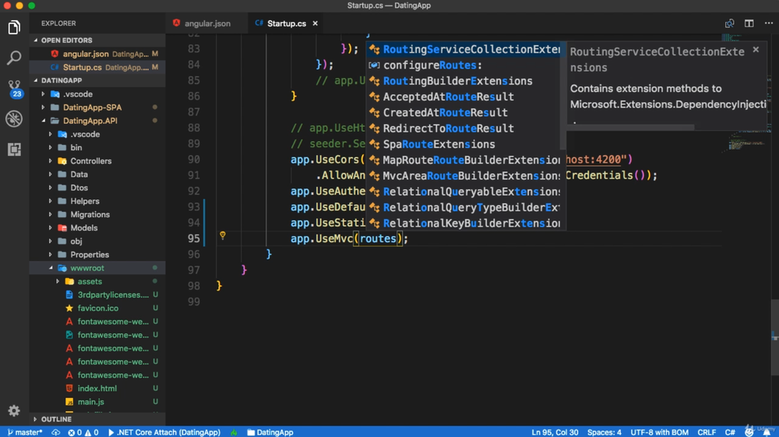Select the Properties folder
This screenshot has width=779, height=437.
click(97, 255)
